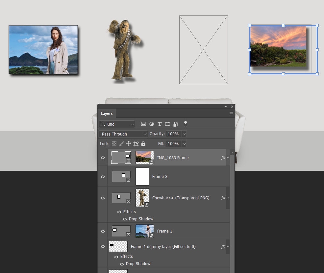Click the Frame 1 portrait thumbnail
324x273 pixels.
click(145, 231)
